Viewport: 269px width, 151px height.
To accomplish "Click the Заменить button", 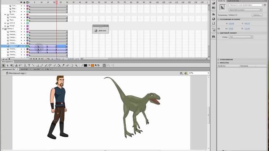I will 257,15.
